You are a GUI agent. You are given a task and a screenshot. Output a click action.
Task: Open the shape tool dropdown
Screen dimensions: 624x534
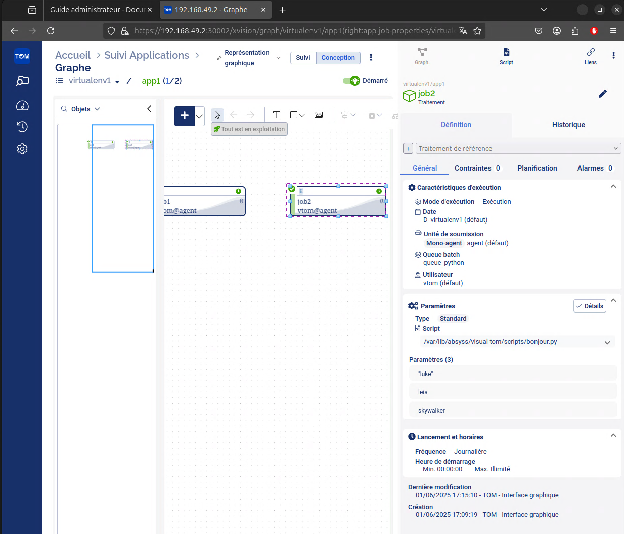pyautogui.click(x=298, y=115)
